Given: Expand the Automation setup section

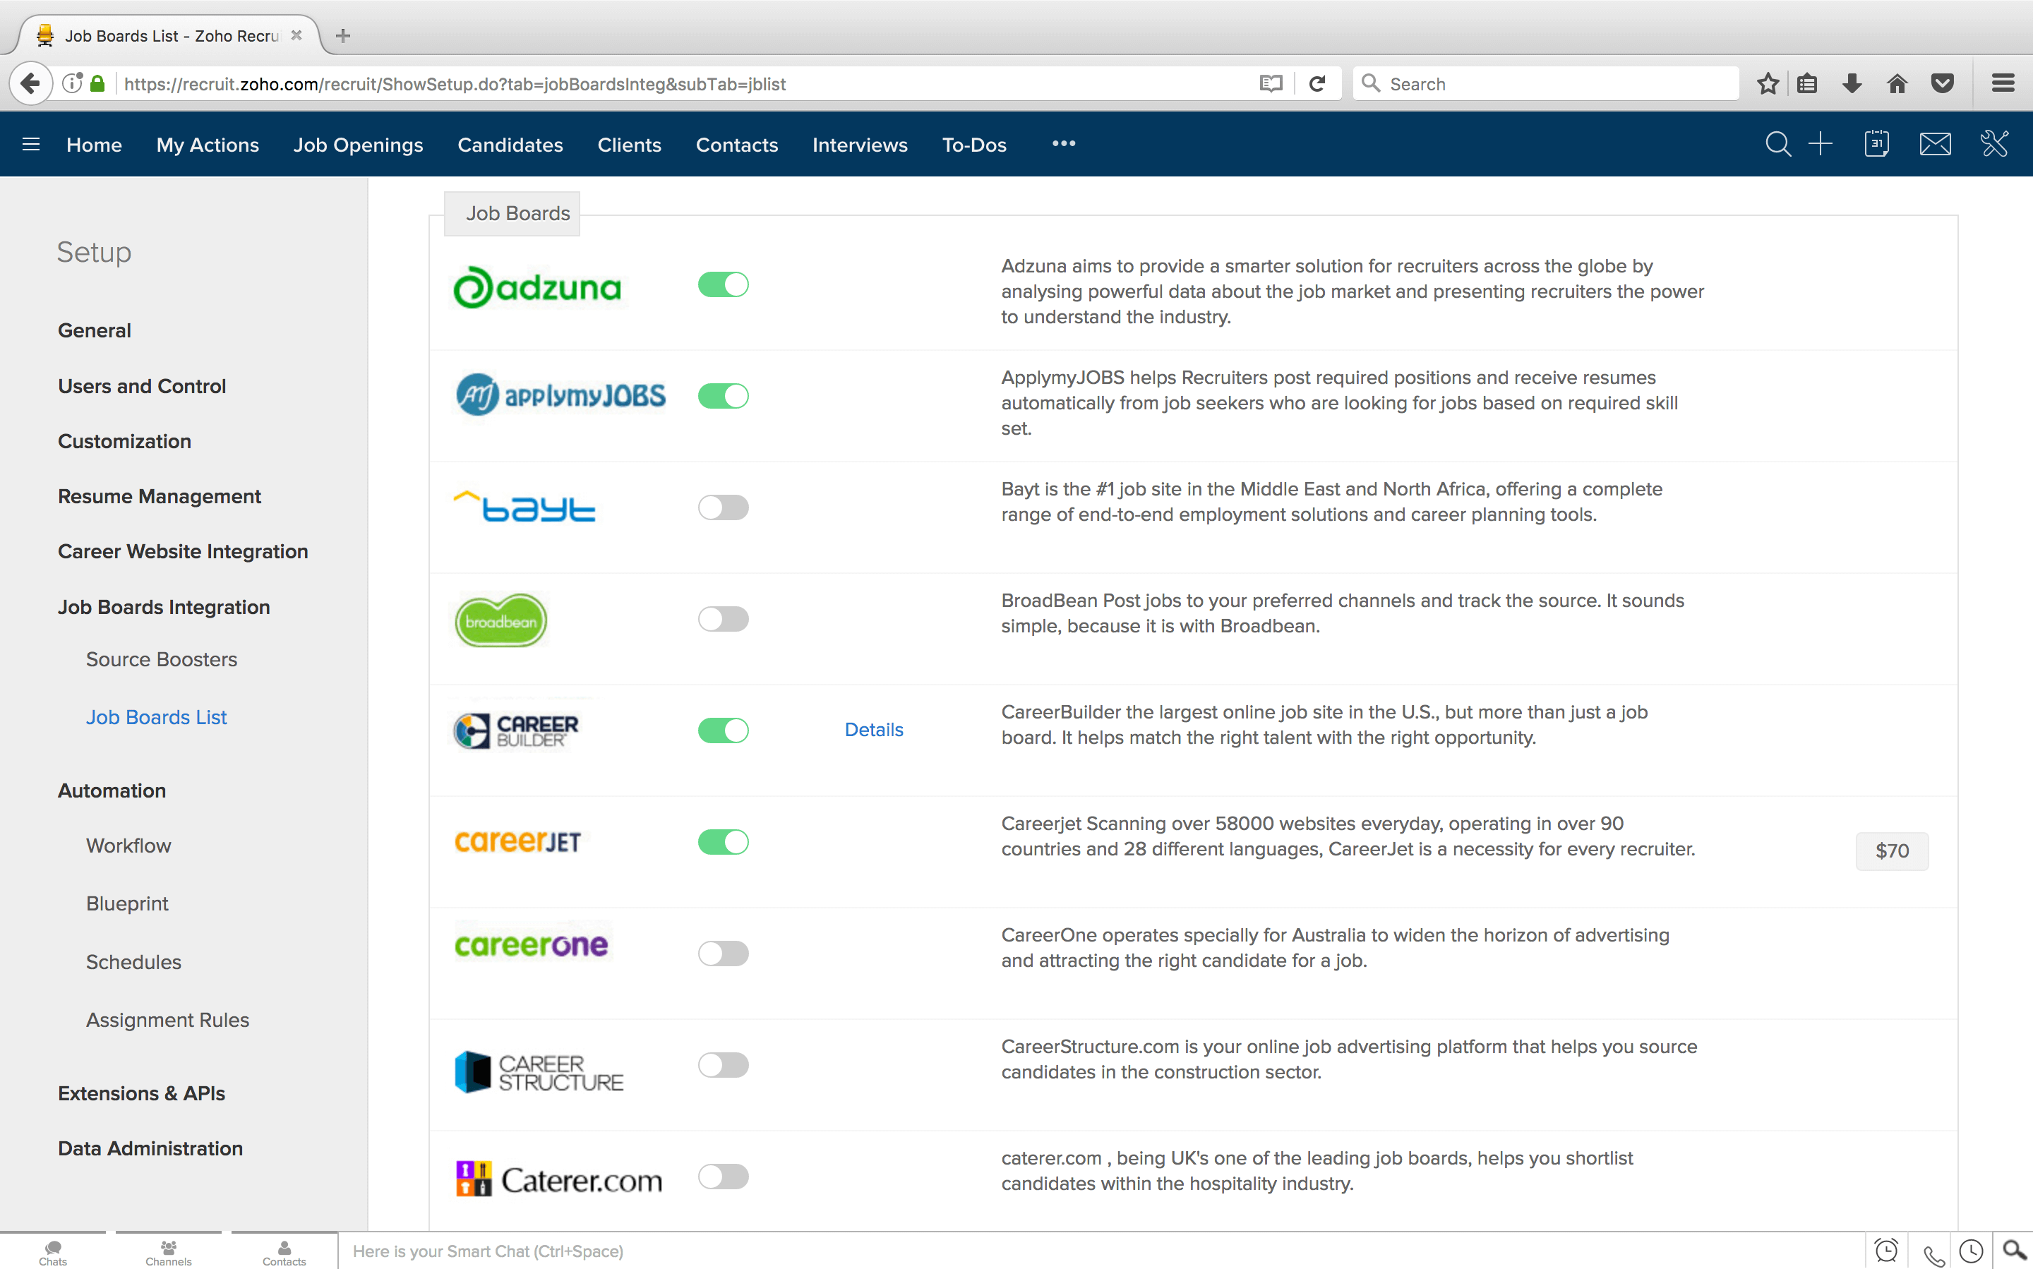Looking at the screenshot, I should 112,790.
